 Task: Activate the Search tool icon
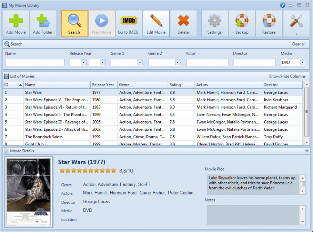[x=74, y=20]
